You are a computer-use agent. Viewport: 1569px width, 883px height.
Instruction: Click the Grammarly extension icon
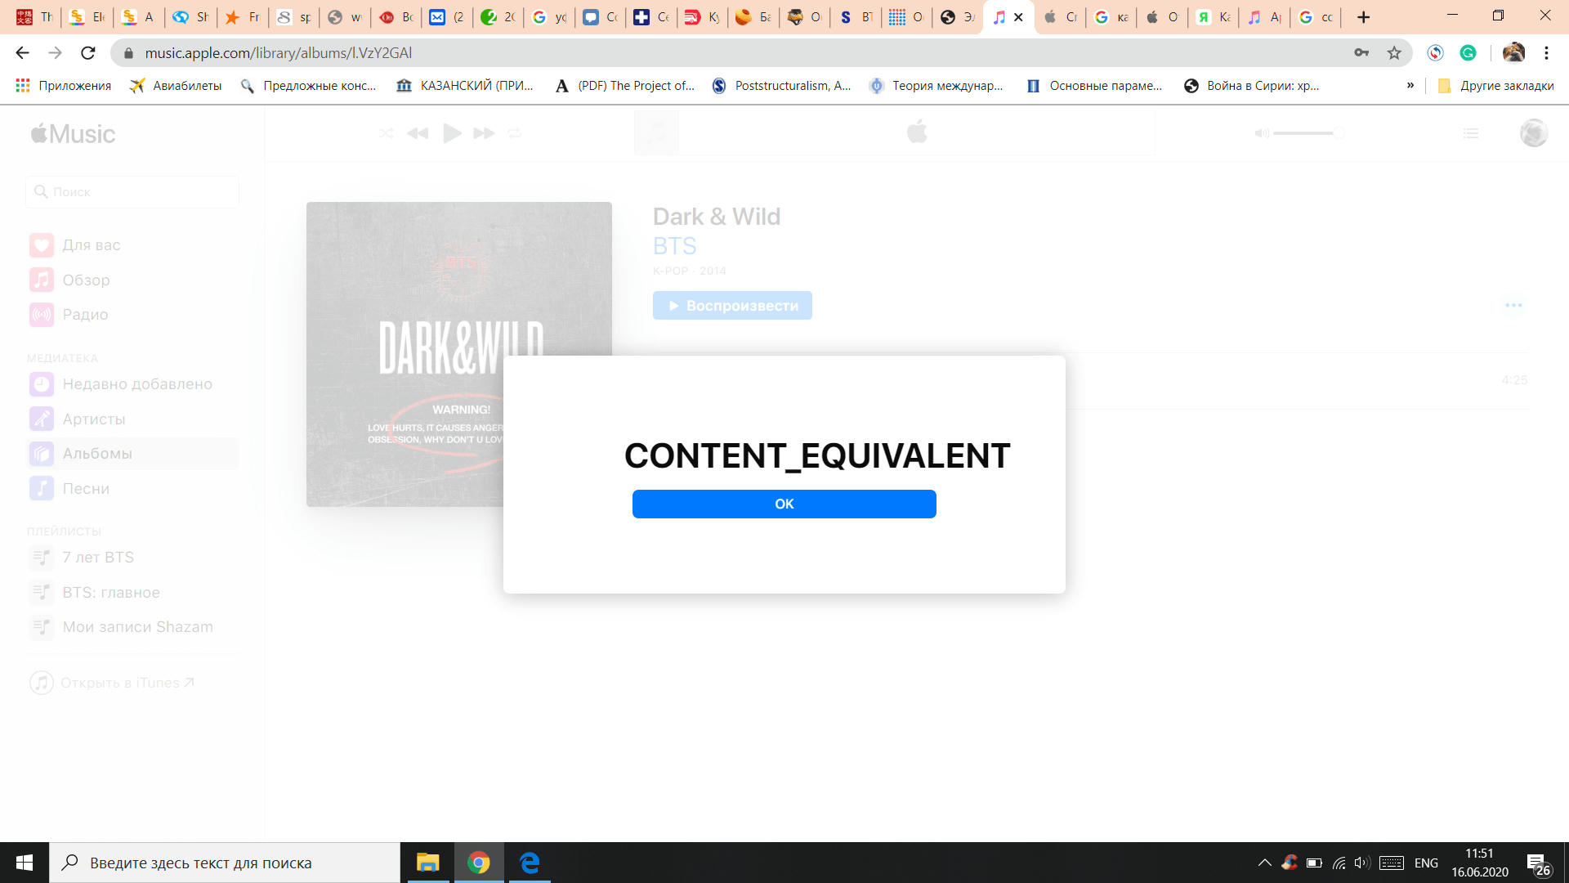[1468, 52]
